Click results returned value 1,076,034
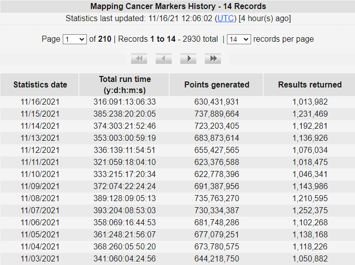Screen dimensions: 355x265 pos(310,150)
